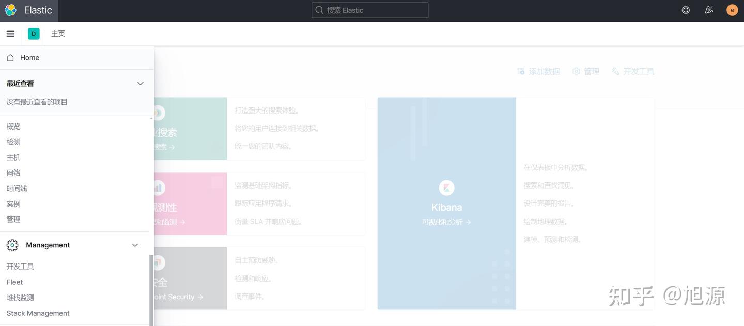The image size is (744, 326).
Task: Open Stack Management from the sidebar
Action: (x=37, y=312)
